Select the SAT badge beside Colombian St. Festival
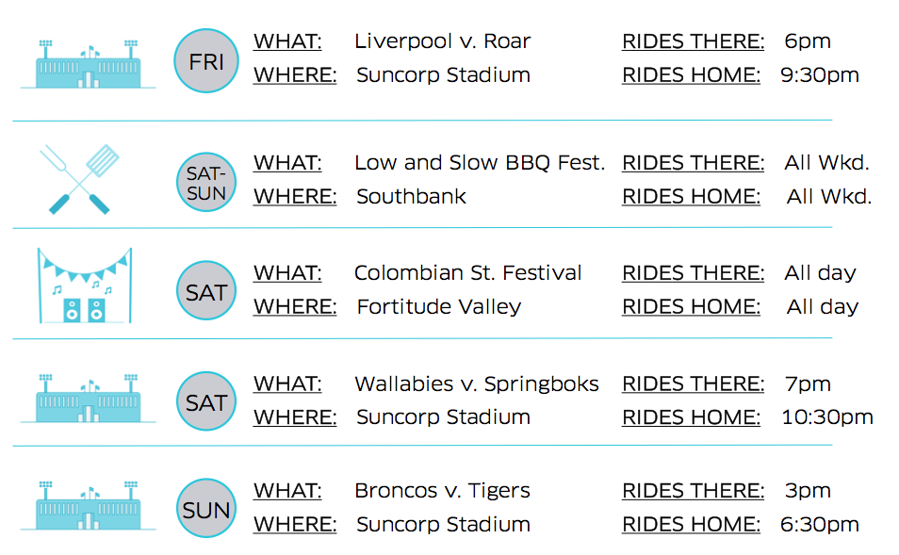Viewport: 899px width, 555px height. [x=206, y=290]
